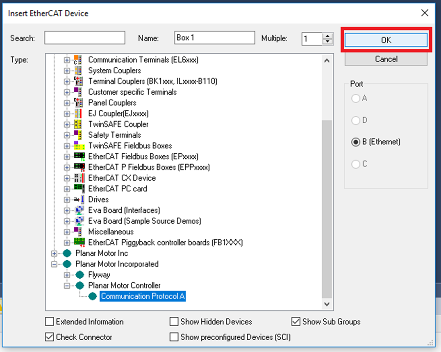Select the Miscellaneous tree entry
Image resolution: width=441 pixels, height=352 pixels.
pyautogui.click(x=110, y=231)
